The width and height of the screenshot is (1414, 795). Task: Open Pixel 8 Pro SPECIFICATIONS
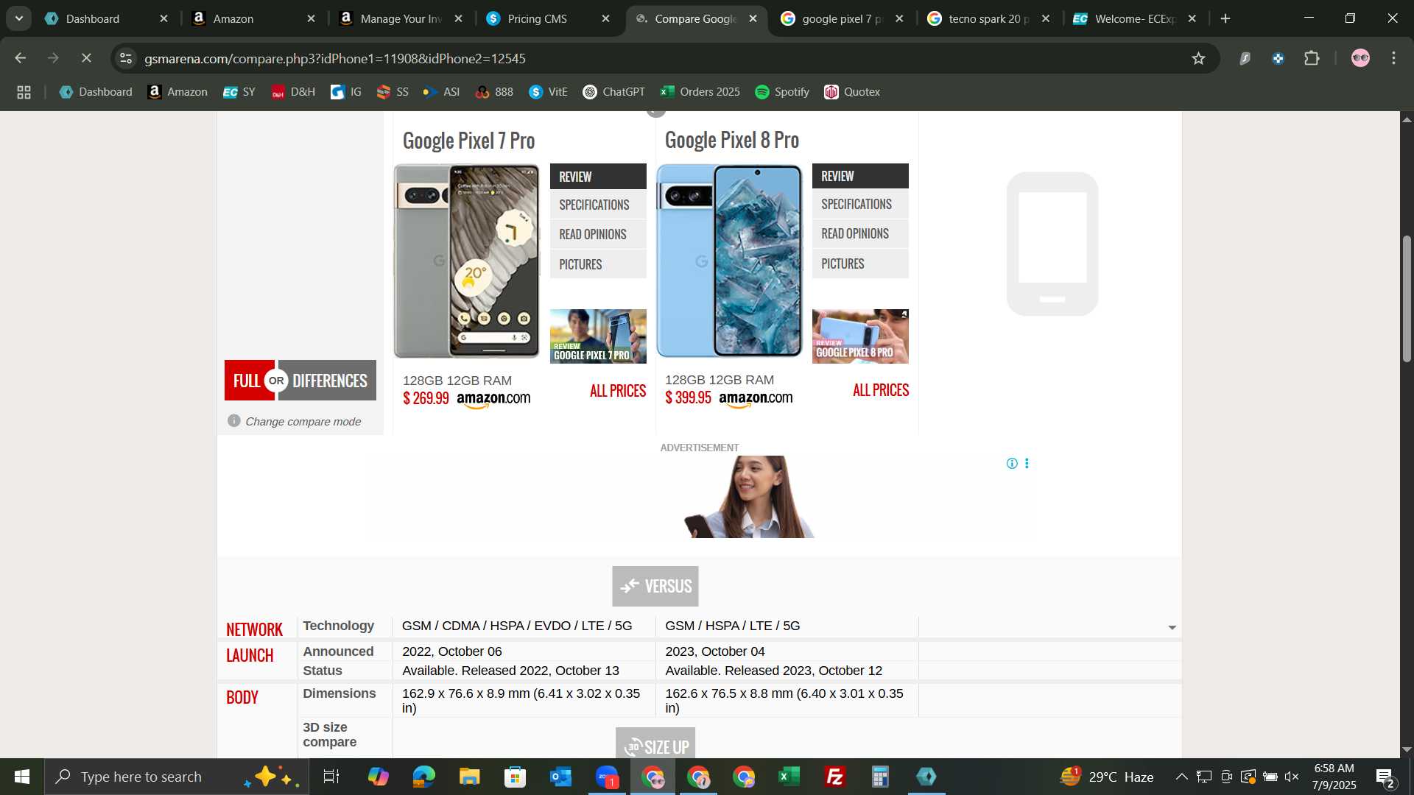860,204
